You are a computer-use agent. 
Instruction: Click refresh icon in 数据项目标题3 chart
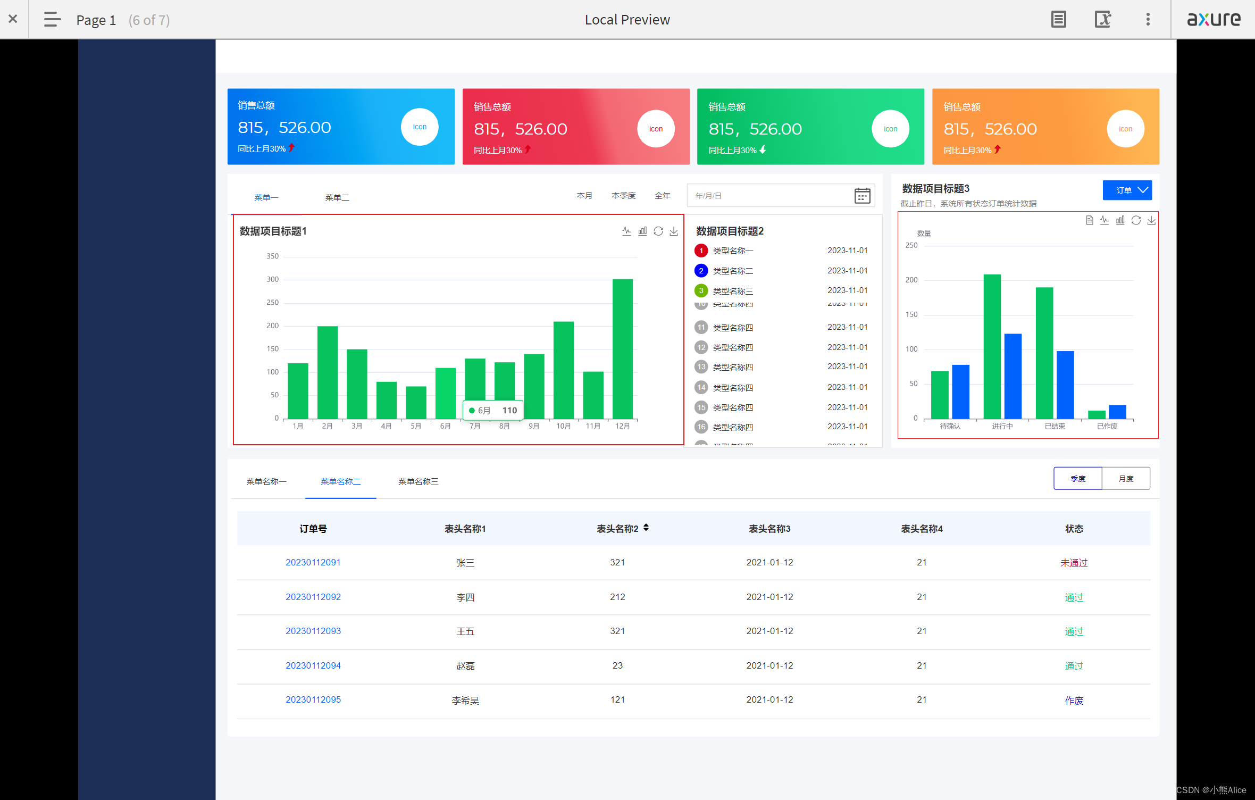pos(1136,220)
